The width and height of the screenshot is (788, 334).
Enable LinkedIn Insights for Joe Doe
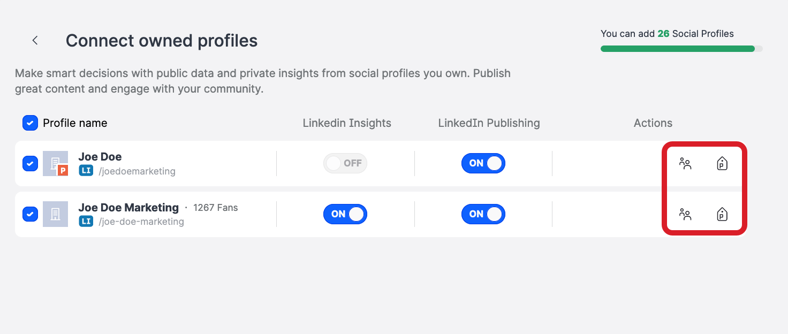pyautogui.click(x=345, y=163)
